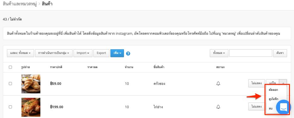The height and width of the screenshot is (118, 294).
Task: Toggle the select-all checkbox in header
Action: pyautogui.click(x=10, y=67)
